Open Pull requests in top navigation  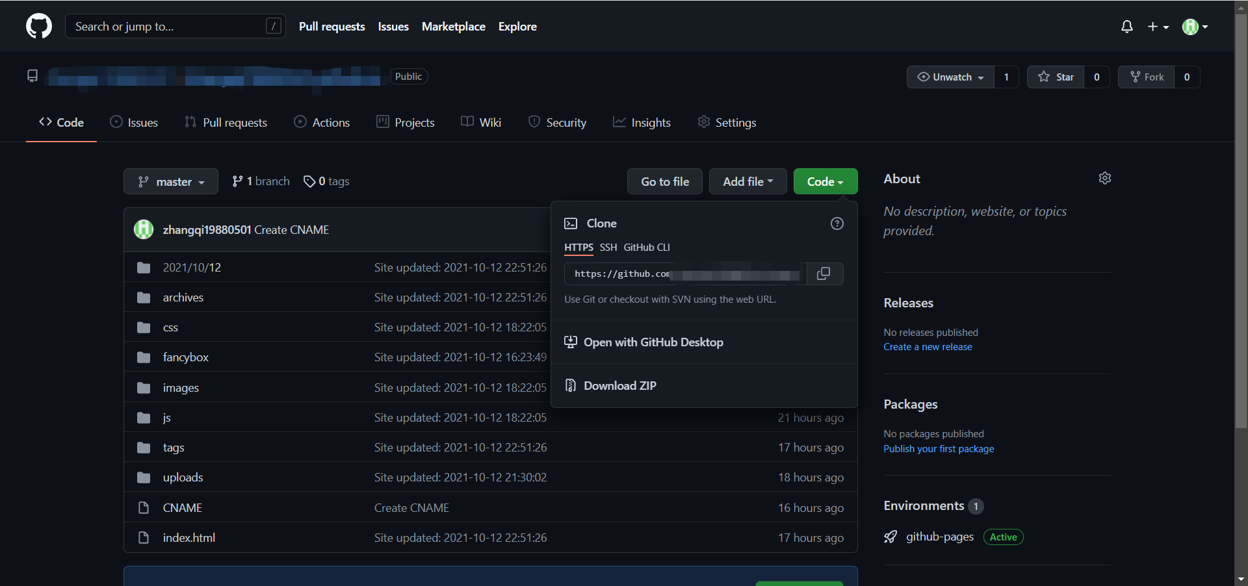click(332, 27)
